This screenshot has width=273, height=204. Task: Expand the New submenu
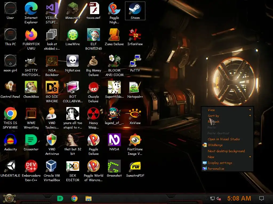click(x=227, y=157)
